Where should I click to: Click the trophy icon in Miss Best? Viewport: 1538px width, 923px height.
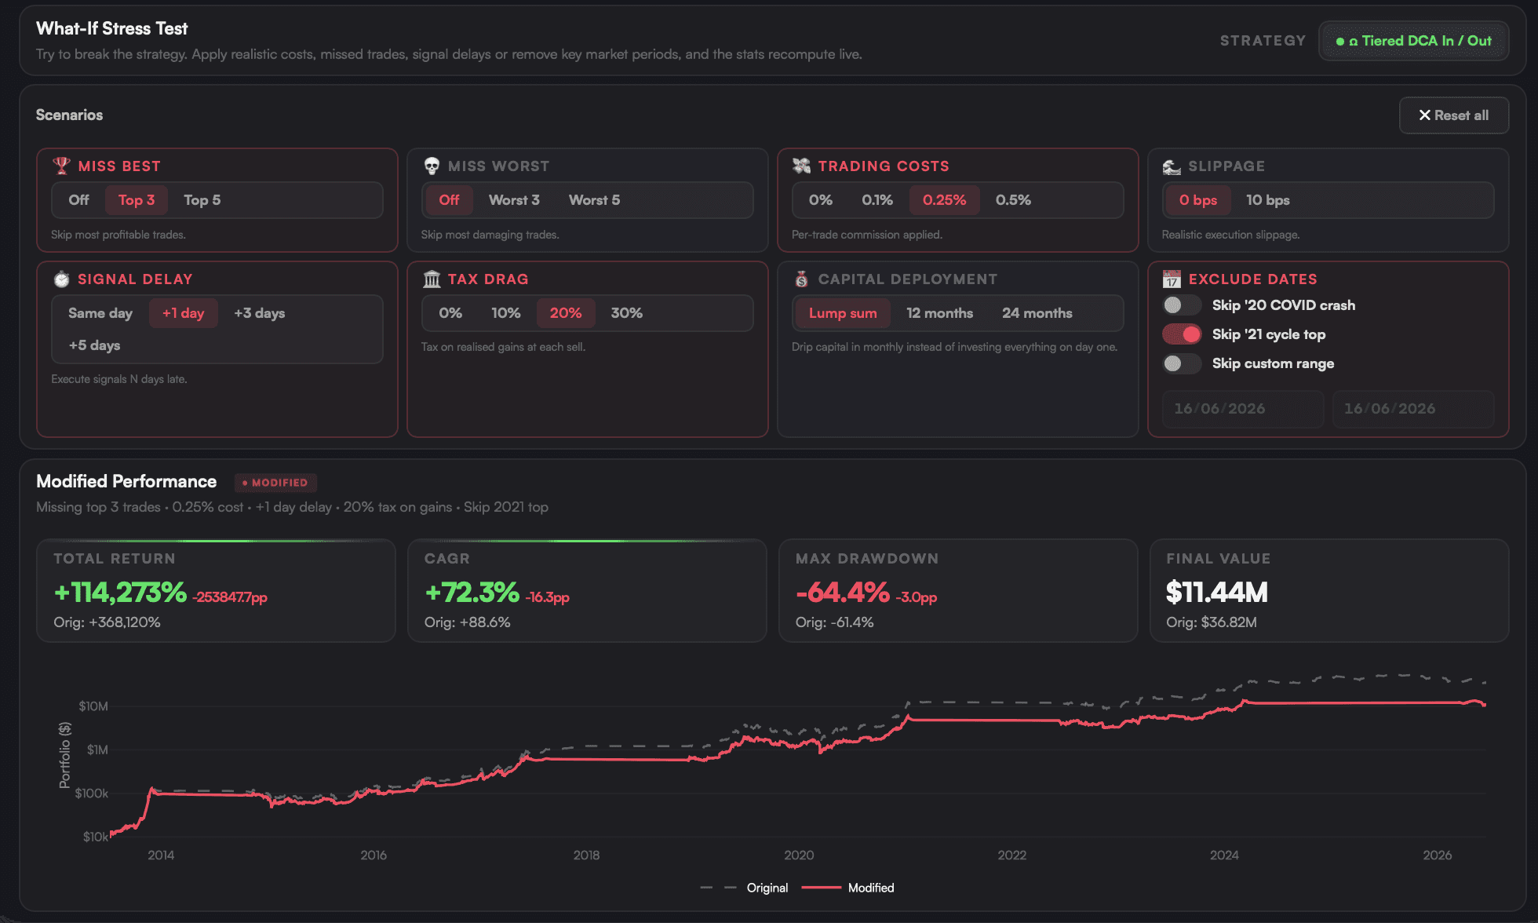(x=61, y=166)
